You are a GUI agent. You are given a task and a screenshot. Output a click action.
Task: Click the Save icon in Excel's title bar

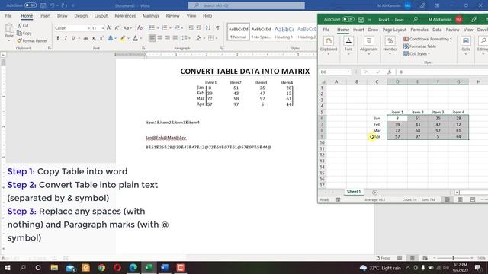coord(361,20)
